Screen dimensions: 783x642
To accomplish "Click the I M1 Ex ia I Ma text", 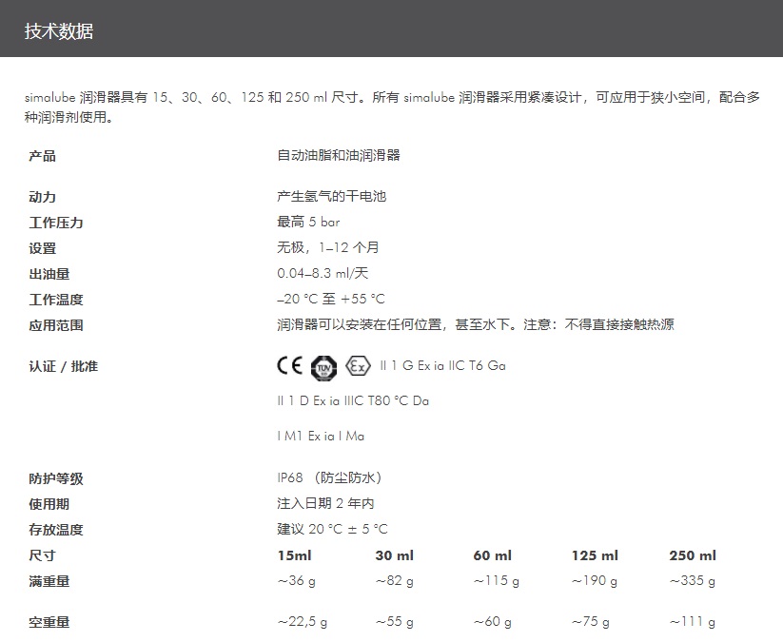I will [x=321, y=437].
